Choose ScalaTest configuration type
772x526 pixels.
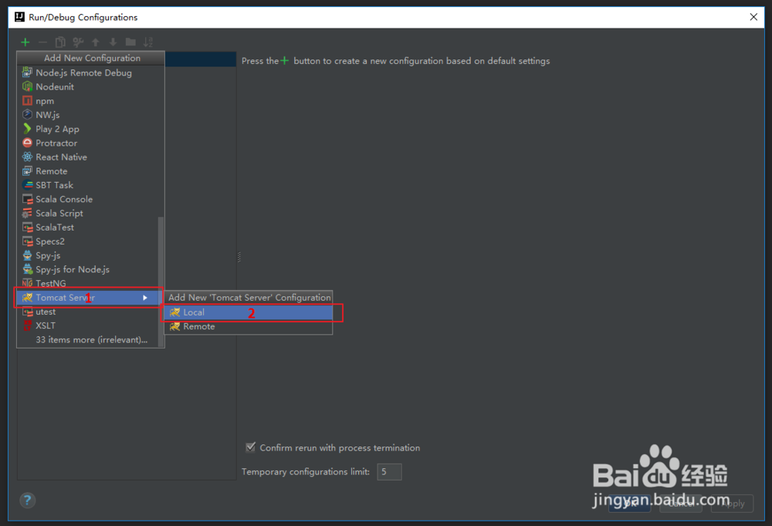[88, 228]
